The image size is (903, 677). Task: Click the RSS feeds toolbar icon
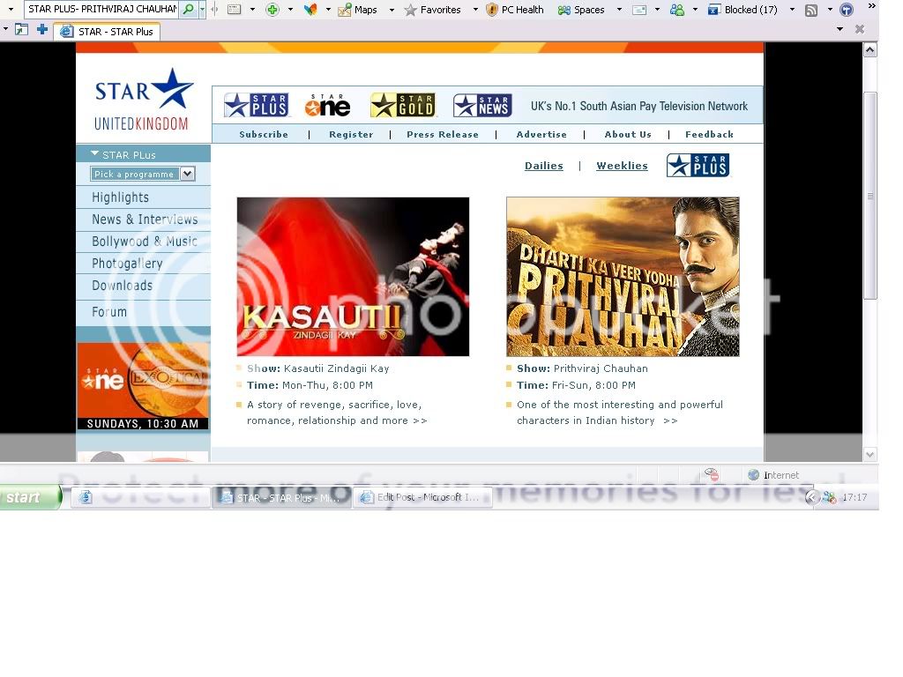pos(811,10)
